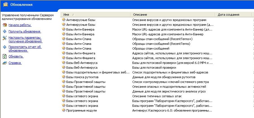Open the Получить обновления link
This screenshot has width=254, height=118.
click(x=24, y=32)
